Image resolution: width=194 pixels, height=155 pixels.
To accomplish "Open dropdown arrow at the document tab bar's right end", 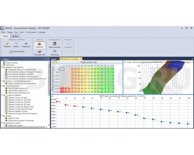I will coord(192,59).
